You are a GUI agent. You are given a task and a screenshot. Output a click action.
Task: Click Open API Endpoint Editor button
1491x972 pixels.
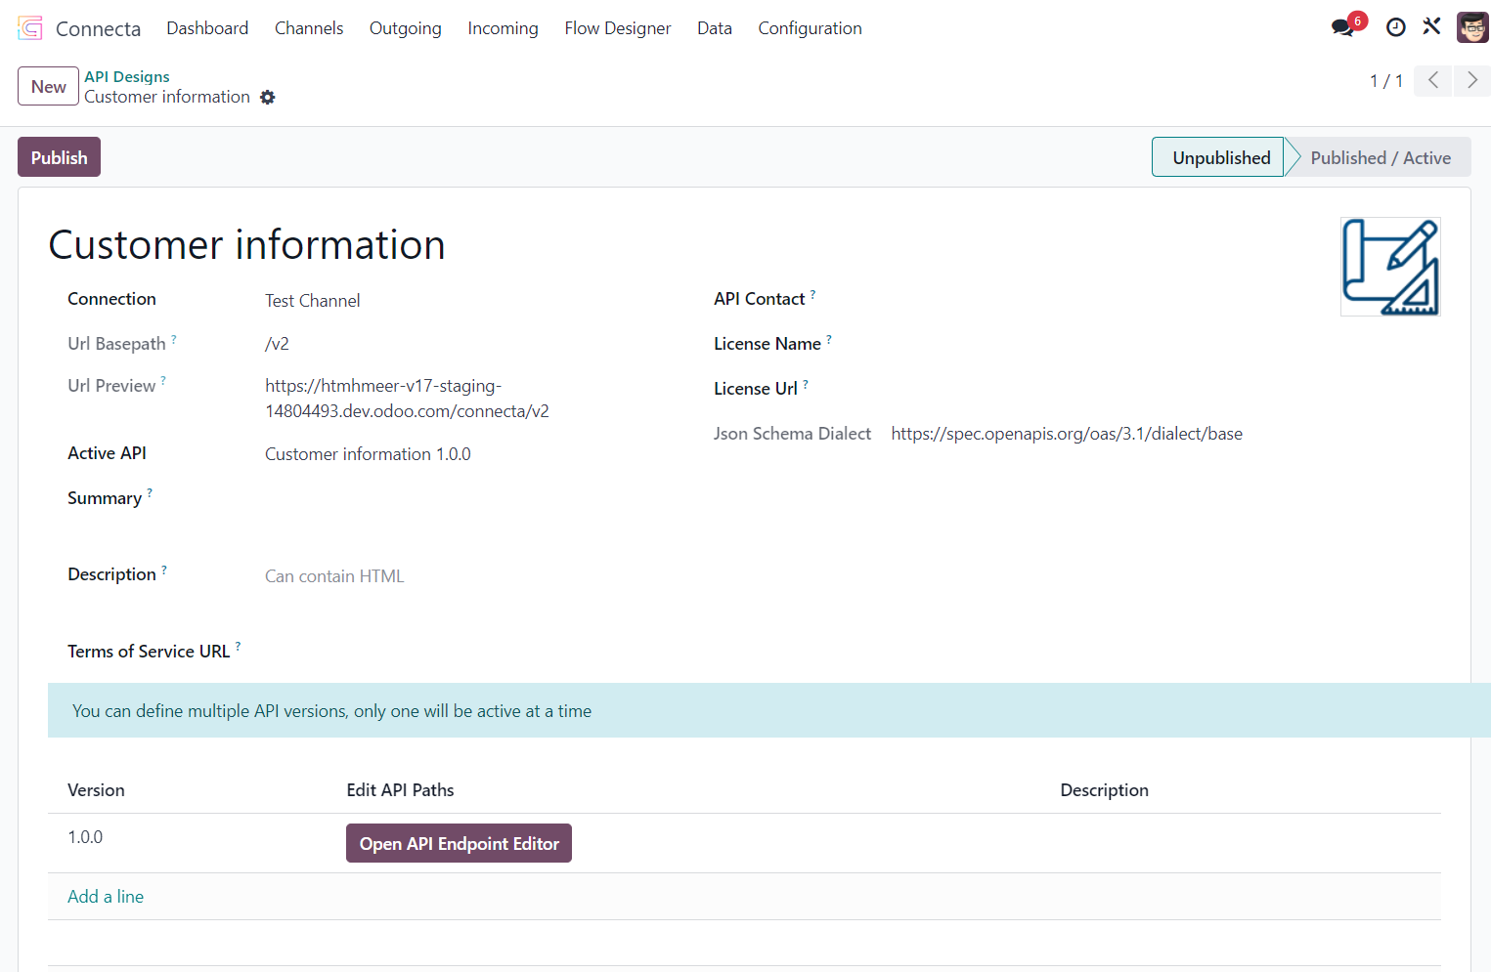459,843
